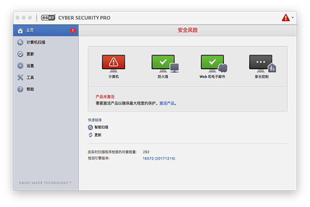This screenshot has height=207, width=310.
Task: Click the ESET logo in title bar
Action: (x=45, y=18)
